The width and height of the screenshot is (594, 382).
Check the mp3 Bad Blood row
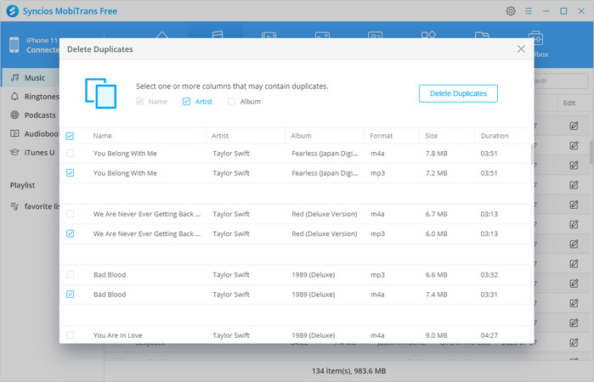(70, 274)
